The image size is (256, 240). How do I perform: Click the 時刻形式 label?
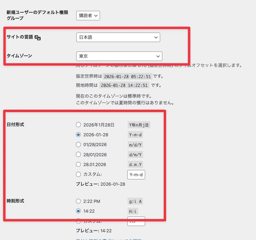point(15,201)
